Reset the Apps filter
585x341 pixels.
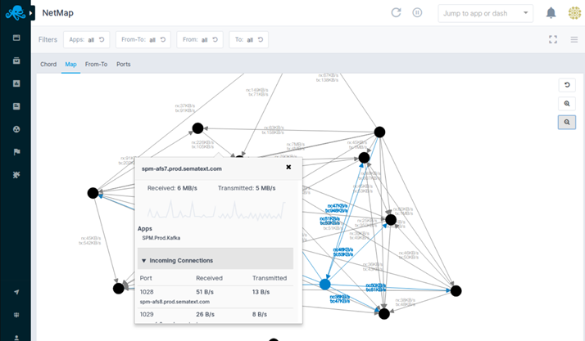(102, 39)
